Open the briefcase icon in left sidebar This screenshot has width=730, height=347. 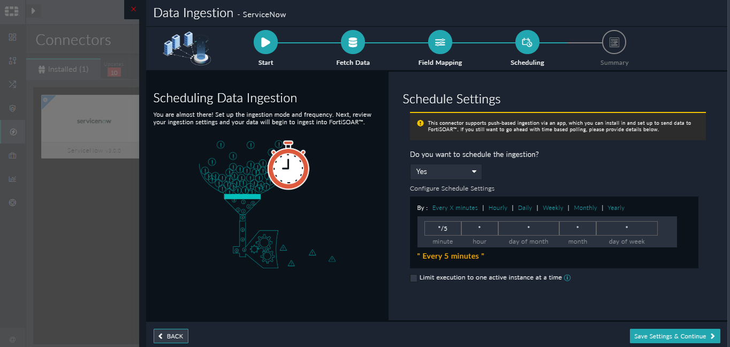(x=13, y=155)
